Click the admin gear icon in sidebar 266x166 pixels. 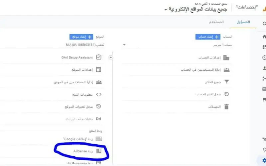(x=264, y=160)
